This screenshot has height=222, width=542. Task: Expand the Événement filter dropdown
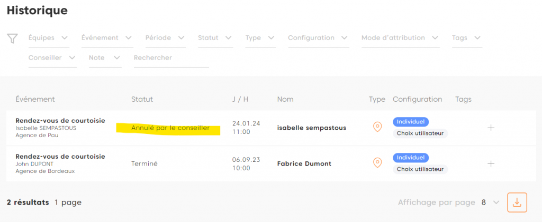(x=107, y=38)
